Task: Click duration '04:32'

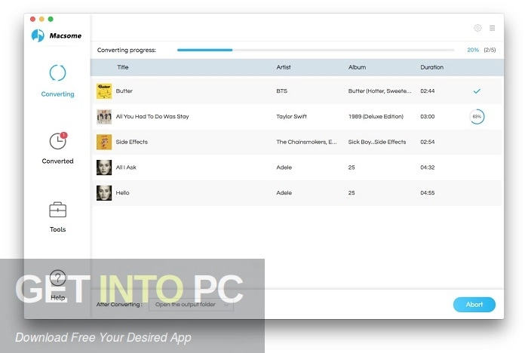Action: coord(428,167)
